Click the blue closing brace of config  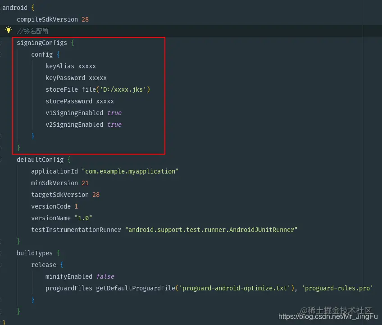click(x=33, y=136)
